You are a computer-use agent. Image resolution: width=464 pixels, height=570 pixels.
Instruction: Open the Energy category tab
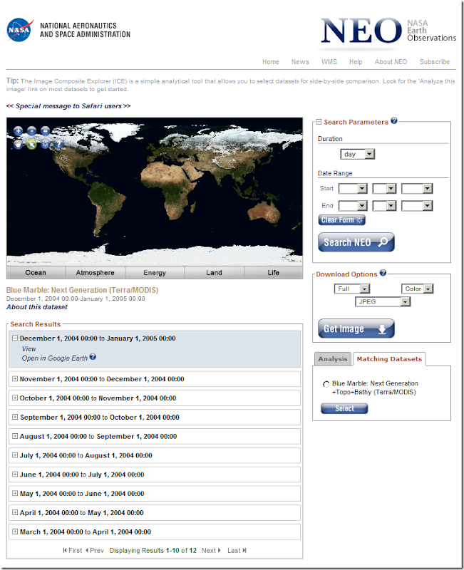click(x=155, y=273)
